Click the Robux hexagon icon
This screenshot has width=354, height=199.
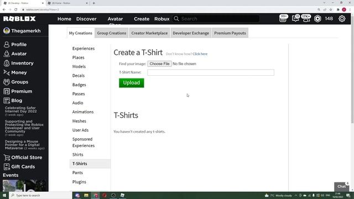pyautogui.click(x=317, y=19)
